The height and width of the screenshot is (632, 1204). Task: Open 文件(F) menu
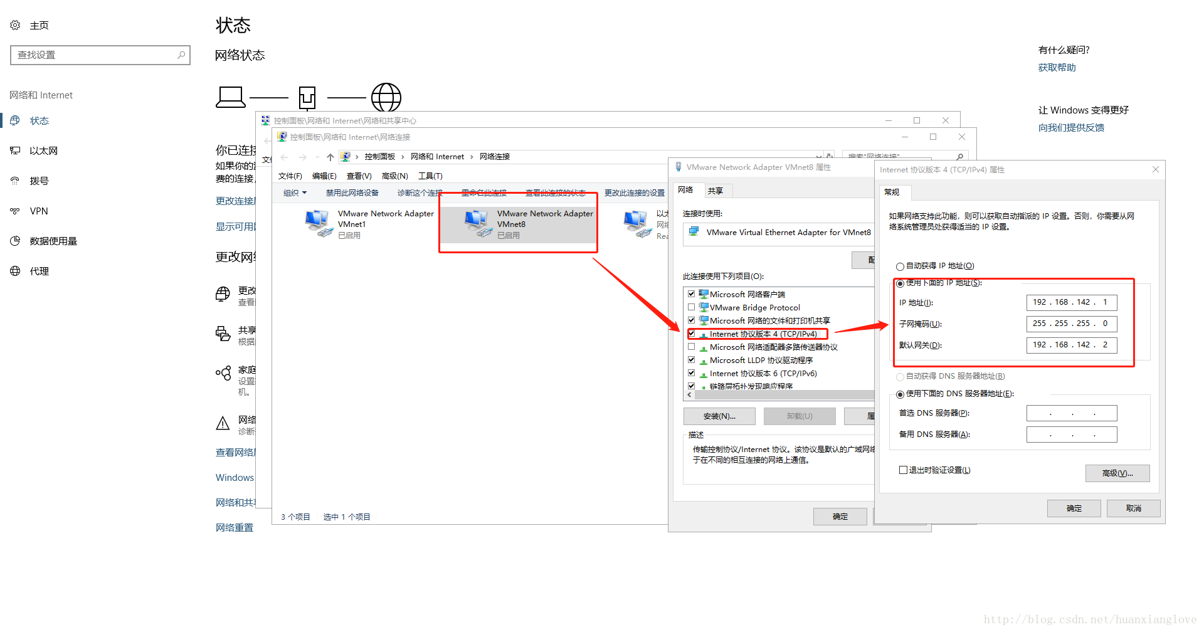[290, 176]
